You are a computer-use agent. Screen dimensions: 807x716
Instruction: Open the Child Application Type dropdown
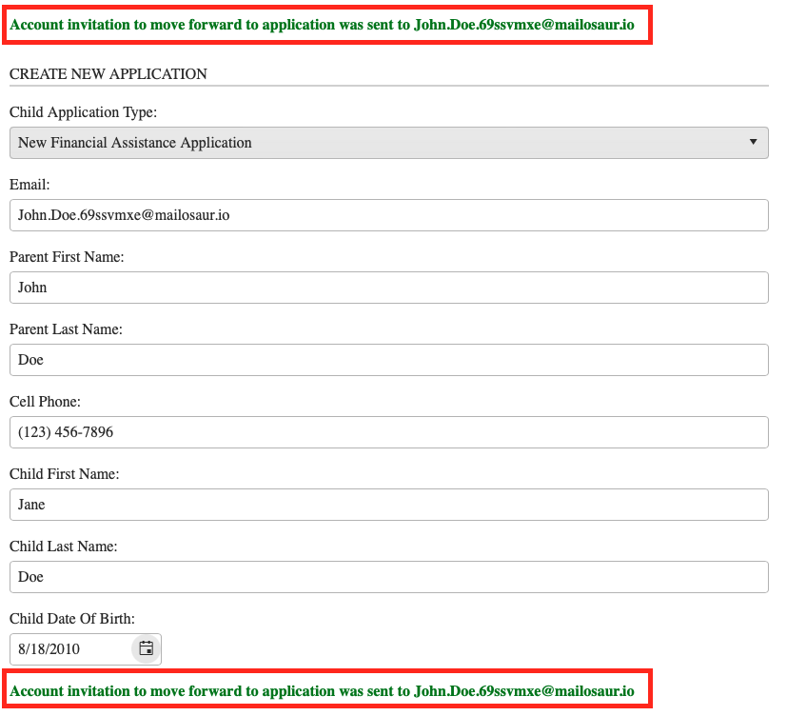pyautogui.click(x=389, y=143)
